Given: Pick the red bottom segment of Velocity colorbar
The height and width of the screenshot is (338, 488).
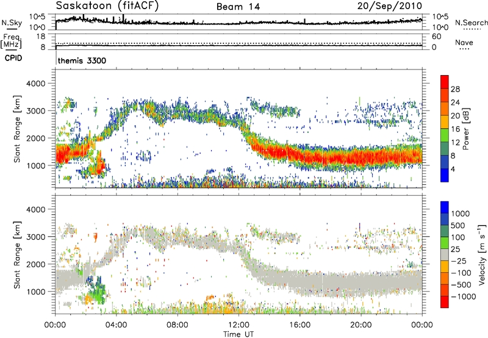Looking at the screenshot, I should tap(445, 302).
